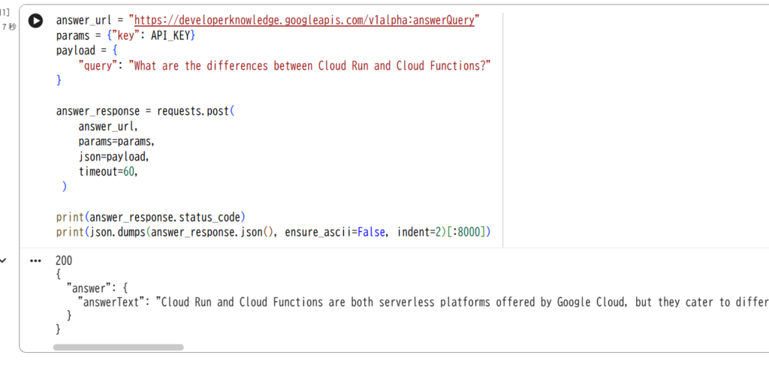Viewport: 769px width, 367px height.
Task: Click the "answer": { key in the output
Action: [97, 287]
